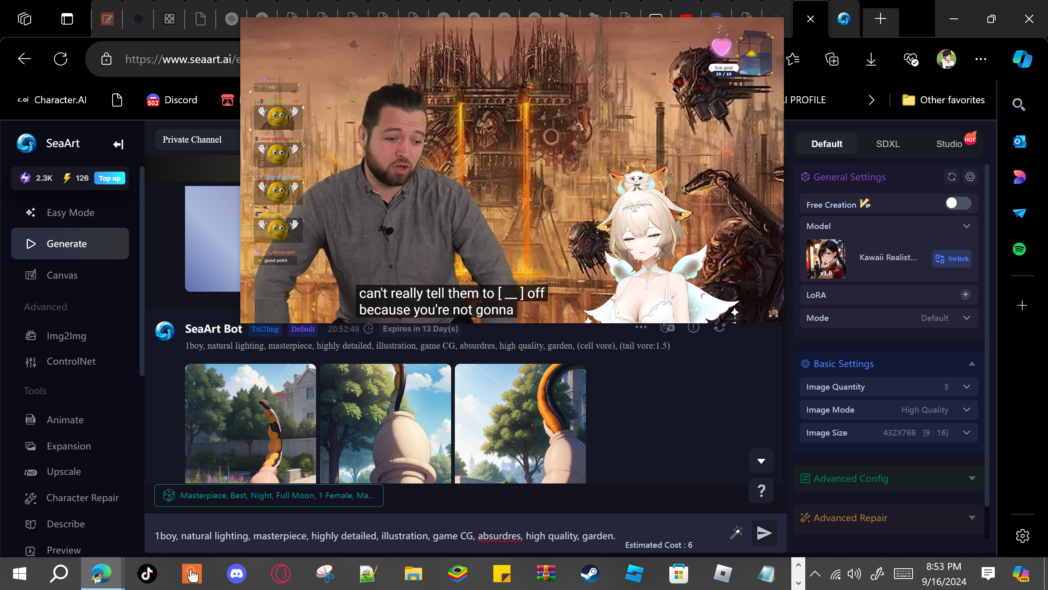Expand the favorites bar overflow chevron
Viewport: 1048px width, 590px height.
click(872, 100)
